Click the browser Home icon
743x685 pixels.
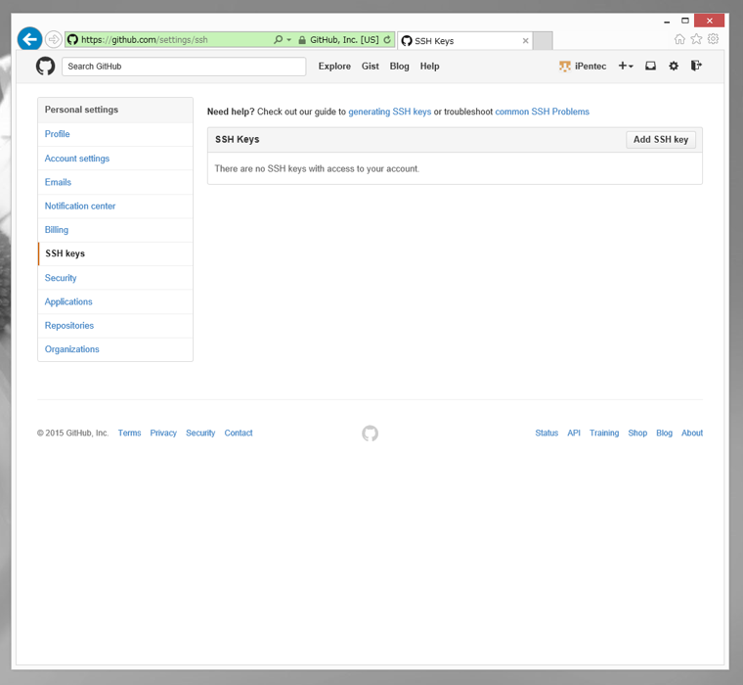click(679, 39)
